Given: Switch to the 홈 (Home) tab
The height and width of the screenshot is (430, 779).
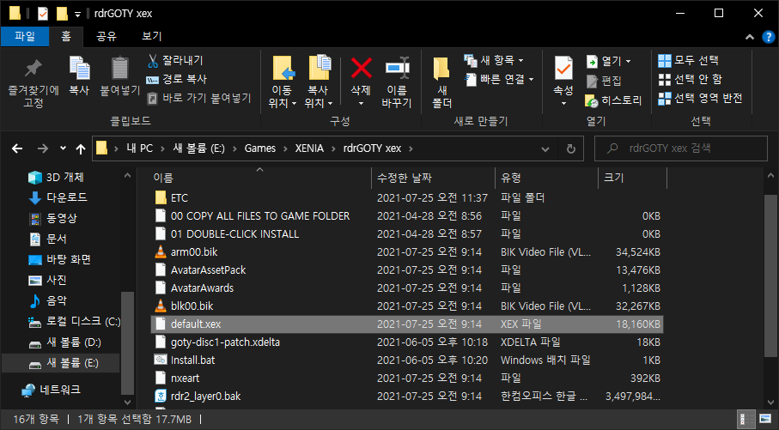Looking at the screenshot, I should [x=65, y=36].
